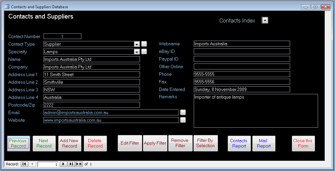Click the Remarks text area
The width and height of the screenshot is (335, 171).
256,111
